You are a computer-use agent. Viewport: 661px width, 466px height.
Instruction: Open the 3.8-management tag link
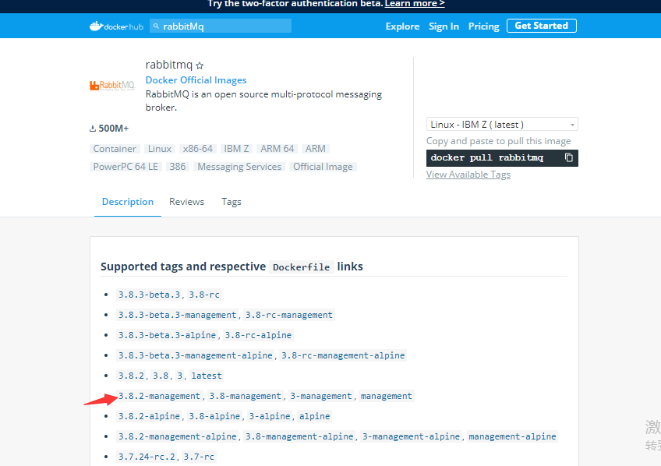246,396
